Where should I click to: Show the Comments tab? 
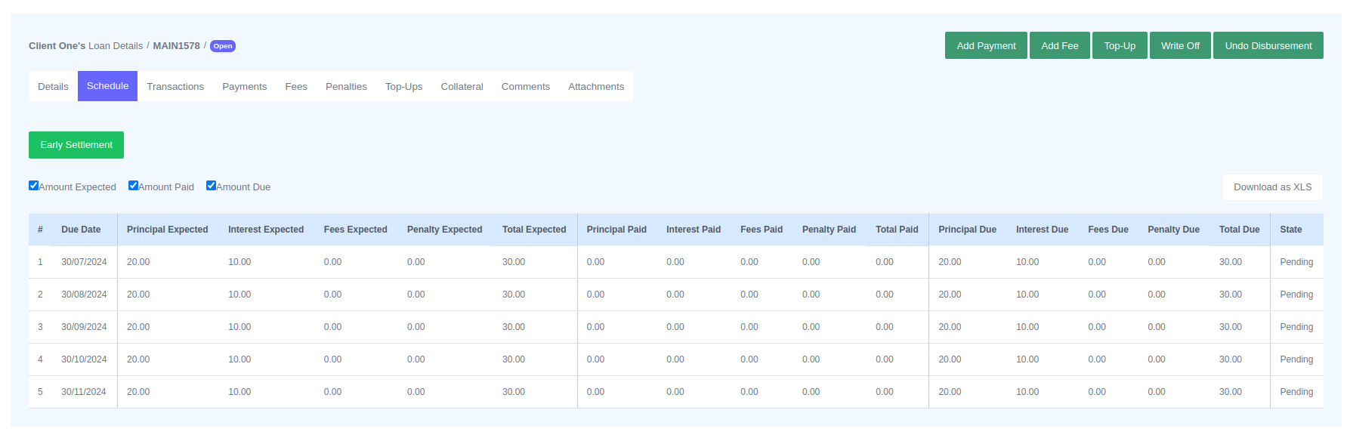coord(525,87)
